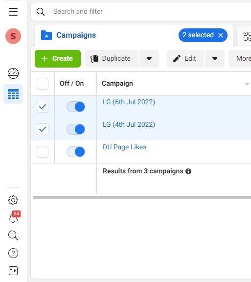Open the LG (6th Jul 2022) campaign link
Image resolution: width=251 pixels, height=282 pixels.
129,102
